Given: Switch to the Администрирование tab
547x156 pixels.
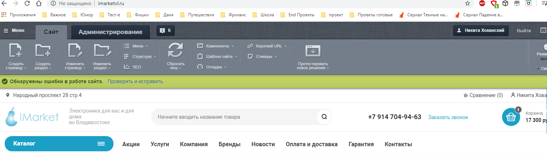Looking at the screenshot, I should click(111, 32).
